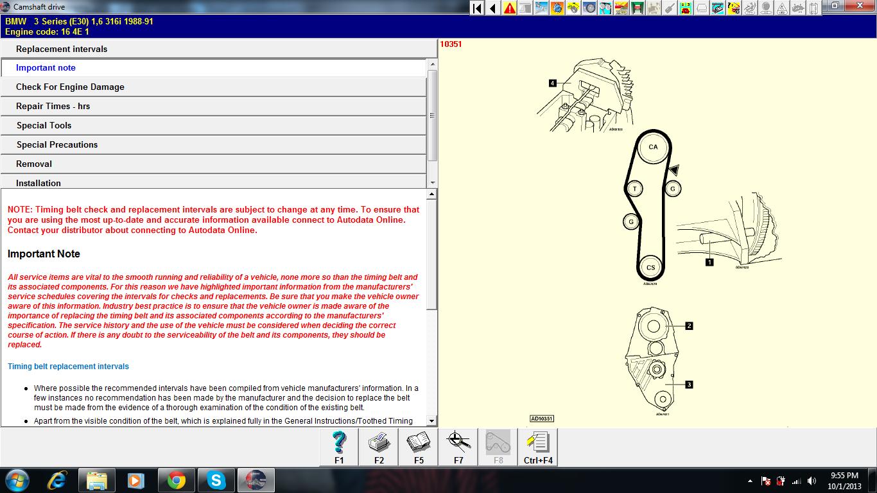Screen dimensions: 877x493
Task: Click text pane scrollbar up arrow
Action: coord(431,195)
